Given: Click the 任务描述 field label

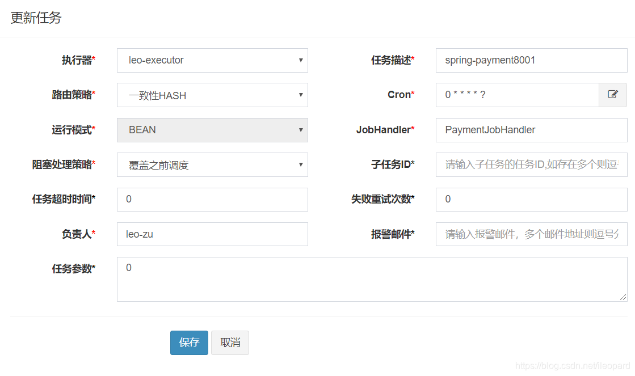Looking at the screenshot, I should point(393,60).
